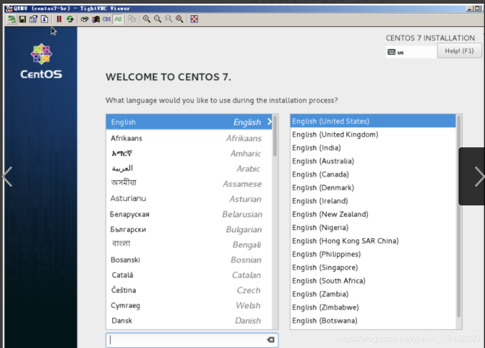This screenshot has width=485, height=348.
Task: Choose English (Singapore) locale
Action: click(x=373, y=268)
